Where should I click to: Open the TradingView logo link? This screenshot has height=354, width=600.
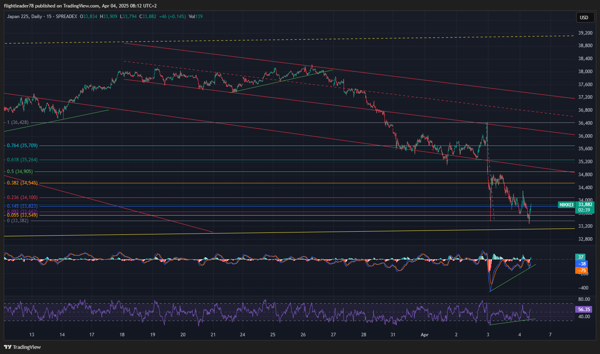22,347
